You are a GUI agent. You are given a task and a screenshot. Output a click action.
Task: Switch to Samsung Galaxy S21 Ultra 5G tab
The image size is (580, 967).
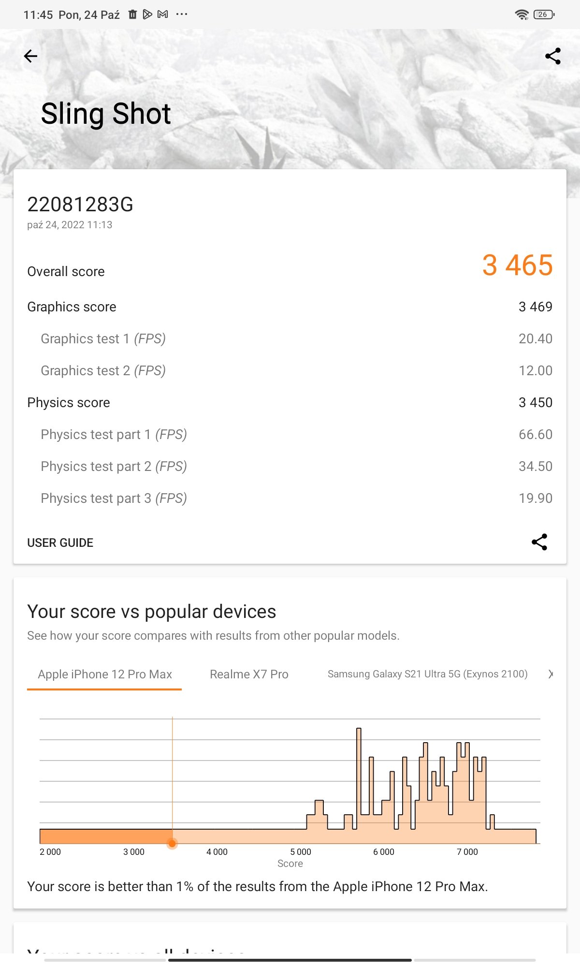coord(427,674)
